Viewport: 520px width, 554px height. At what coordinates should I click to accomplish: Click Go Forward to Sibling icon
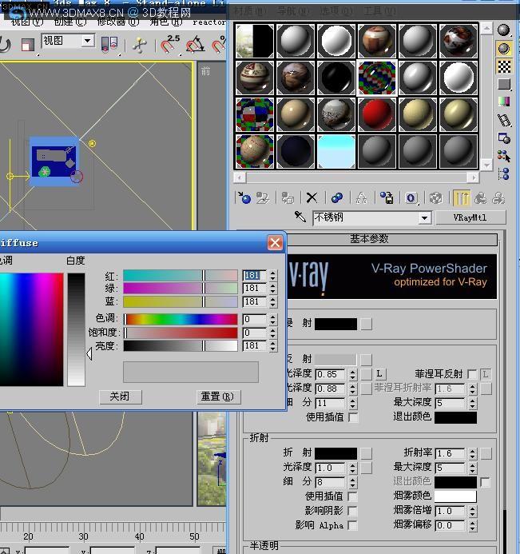coord(498,198)
